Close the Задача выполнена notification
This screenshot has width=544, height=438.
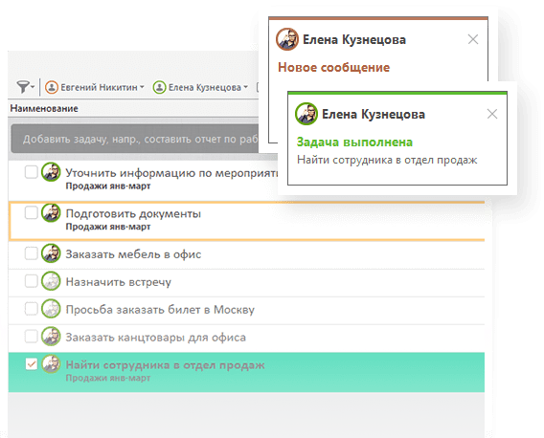click(492, 114)
